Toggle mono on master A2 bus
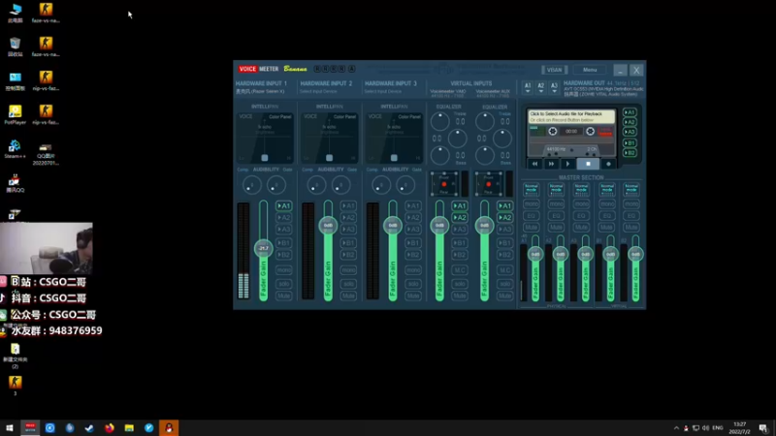This screenshot has width=776, height=436. click(x=556, y=203)
